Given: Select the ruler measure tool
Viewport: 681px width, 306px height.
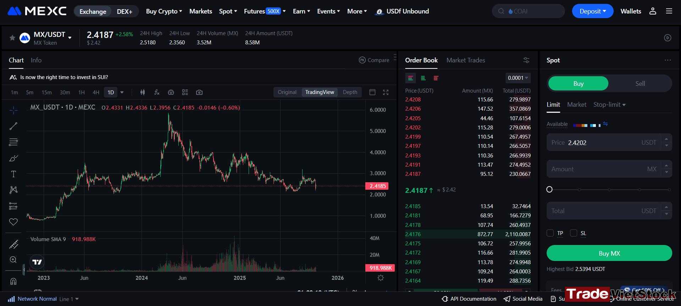Looking at the screenshot, I should [13, 244].
